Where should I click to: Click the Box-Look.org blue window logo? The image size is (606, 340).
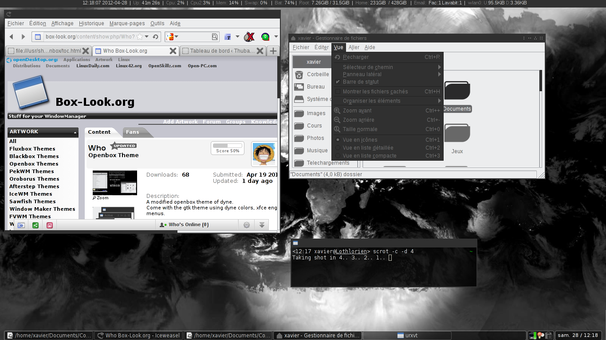click(x=30, y=92)
